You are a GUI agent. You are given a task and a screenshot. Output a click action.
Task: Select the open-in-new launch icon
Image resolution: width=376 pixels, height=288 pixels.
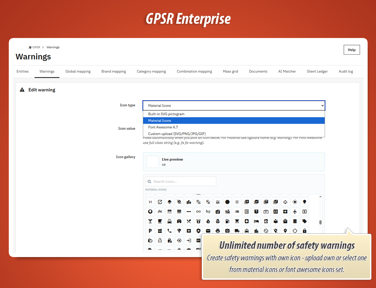click(x=160, y=202)
